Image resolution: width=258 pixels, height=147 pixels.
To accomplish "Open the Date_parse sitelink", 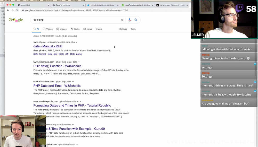I will 76,54.
